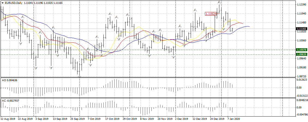Image resolution: width=308 pixels, height=122 pixels.
Task: Click the 7 Jan 2020 date label
Action: [234, 119]
